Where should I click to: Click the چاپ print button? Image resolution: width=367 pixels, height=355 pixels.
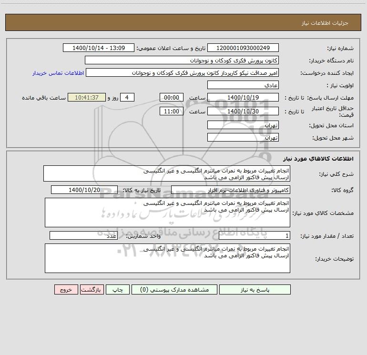pyautogui.click(x=118, y=289)
